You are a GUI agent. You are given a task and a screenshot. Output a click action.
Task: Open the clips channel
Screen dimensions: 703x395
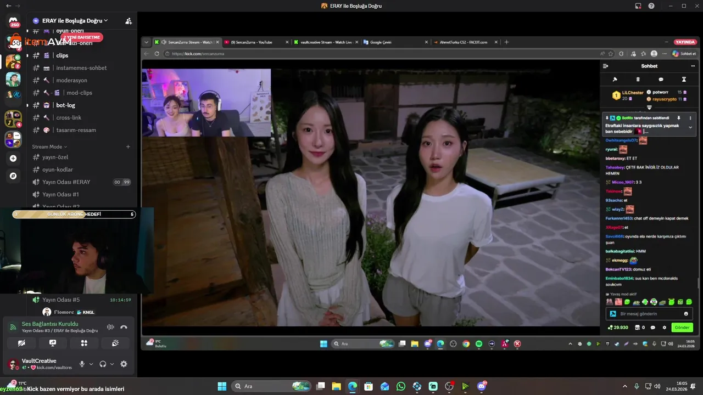(x=62, y=55)
